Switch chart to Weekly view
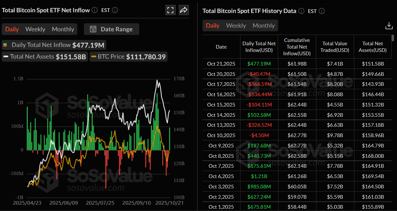The width and height of the screenshot is (397, 211). pyautogui.click(x=35, y=29)
